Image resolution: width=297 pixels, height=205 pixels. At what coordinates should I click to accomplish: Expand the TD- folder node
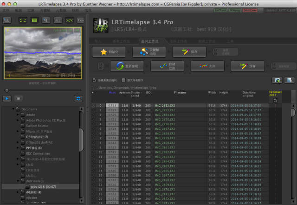[18, 159]
